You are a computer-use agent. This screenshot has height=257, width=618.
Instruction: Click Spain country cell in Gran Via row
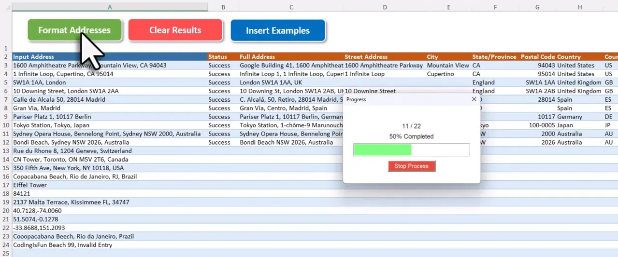579,108
